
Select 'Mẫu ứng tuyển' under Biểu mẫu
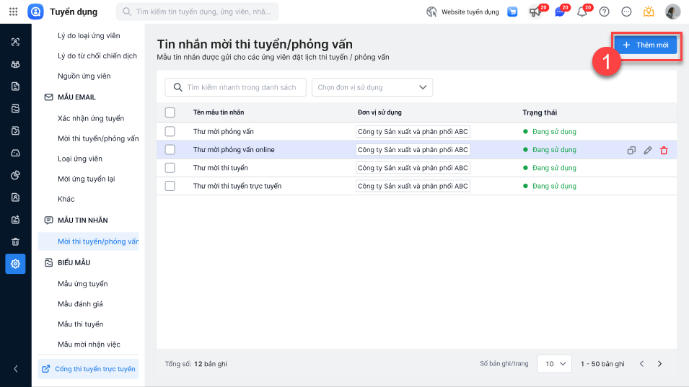point(83,284)
